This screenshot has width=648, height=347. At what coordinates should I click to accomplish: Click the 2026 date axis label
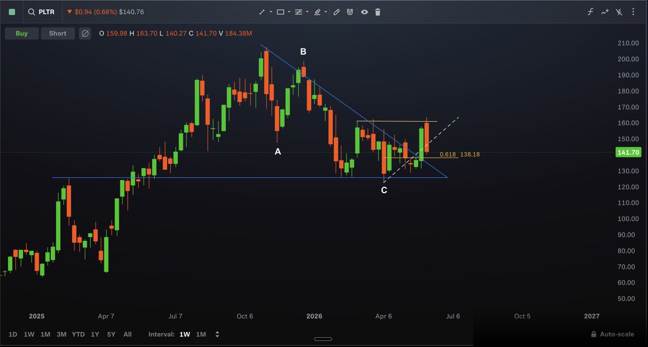[314, 316]
